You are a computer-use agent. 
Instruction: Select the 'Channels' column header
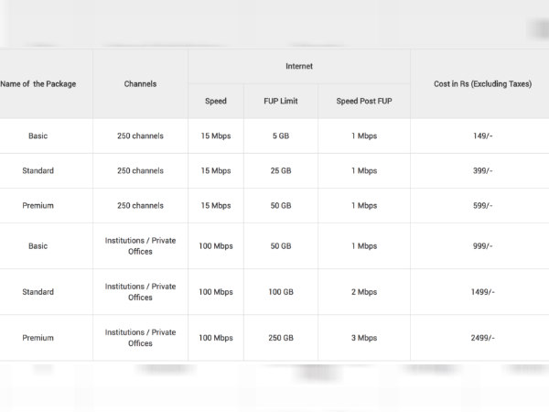pyautogui.click(x=140, y=83)
